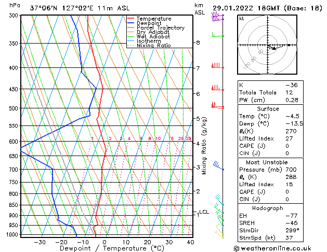Click the StmSpd (kt) value 37

[x=289, y=237]
